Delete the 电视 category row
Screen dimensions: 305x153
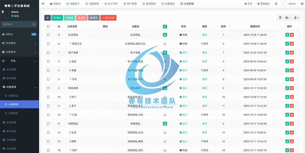[x=292, y=61]
